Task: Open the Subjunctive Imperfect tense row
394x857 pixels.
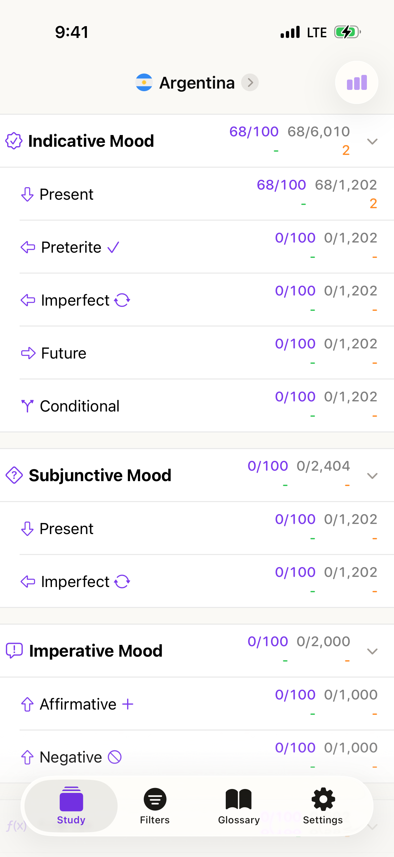Action: click(75, 581)
